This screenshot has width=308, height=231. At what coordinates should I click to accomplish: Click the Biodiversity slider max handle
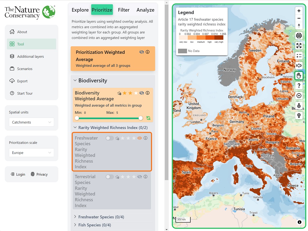tap(140, 118)
